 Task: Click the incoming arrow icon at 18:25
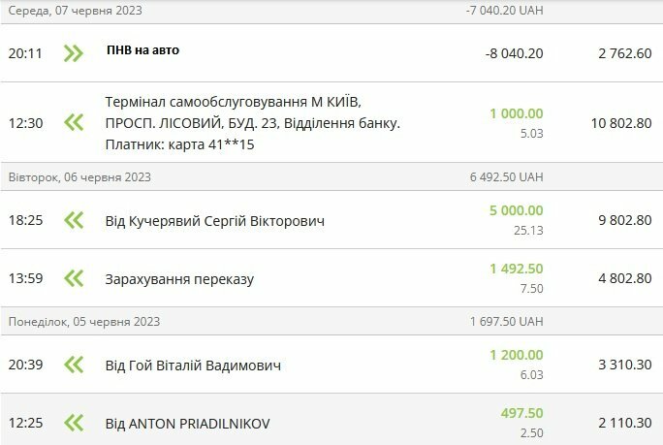pyautogui.click(x=74, y=220)
